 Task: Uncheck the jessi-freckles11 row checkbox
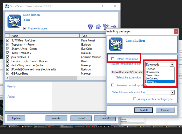click(x=8, y=57)
